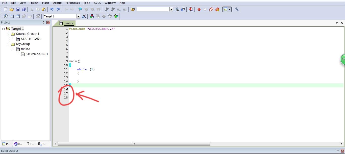Screen dimensions: 345x154
Task: Paste from clipboard
Action: [x=44, y=9]
